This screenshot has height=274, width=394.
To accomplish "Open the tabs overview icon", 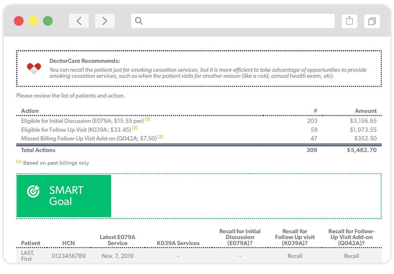I will coord(372,21).
